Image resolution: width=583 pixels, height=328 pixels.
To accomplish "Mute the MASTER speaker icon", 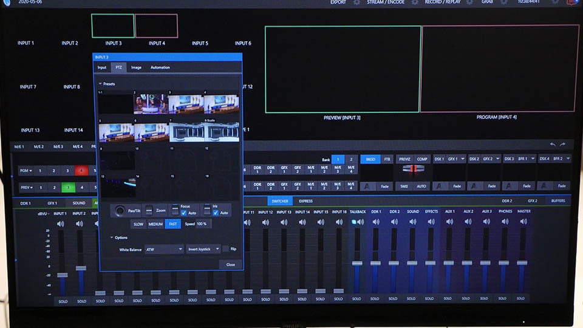I will click(523, 222).
